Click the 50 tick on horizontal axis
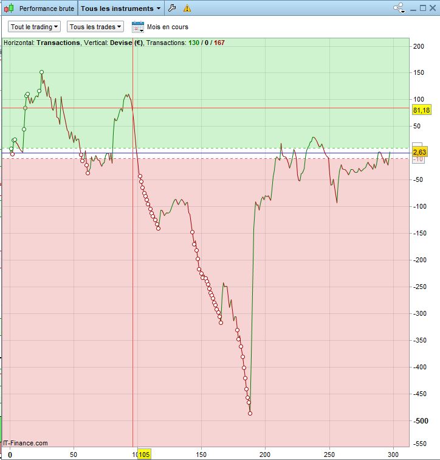440x460 pixels. [74, 455]
